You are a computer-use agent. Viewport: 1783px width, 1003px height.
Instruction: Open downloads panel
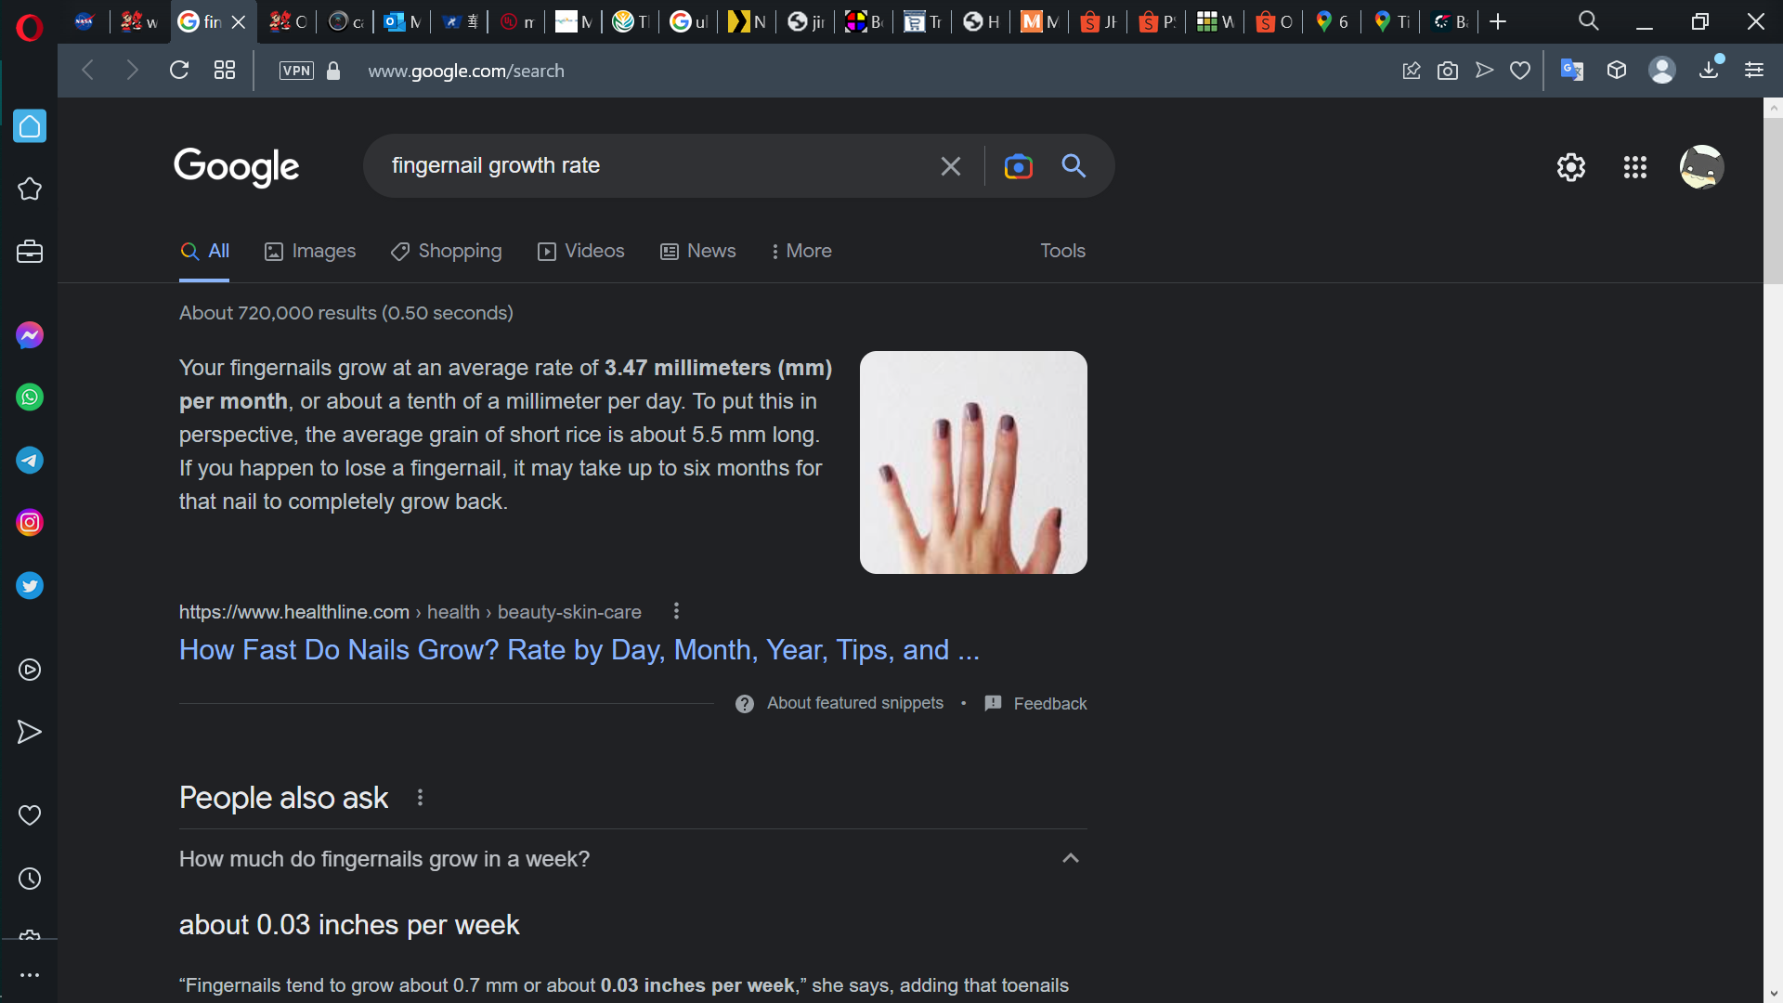coord(1709,69)
